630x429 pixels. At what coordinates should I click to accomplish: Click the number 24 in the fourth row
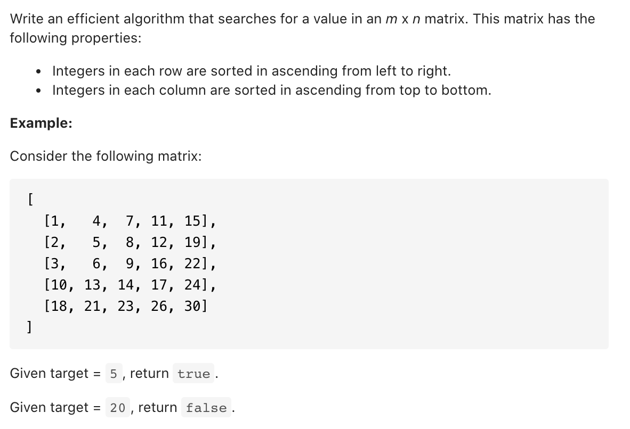[x=192, y=285]
